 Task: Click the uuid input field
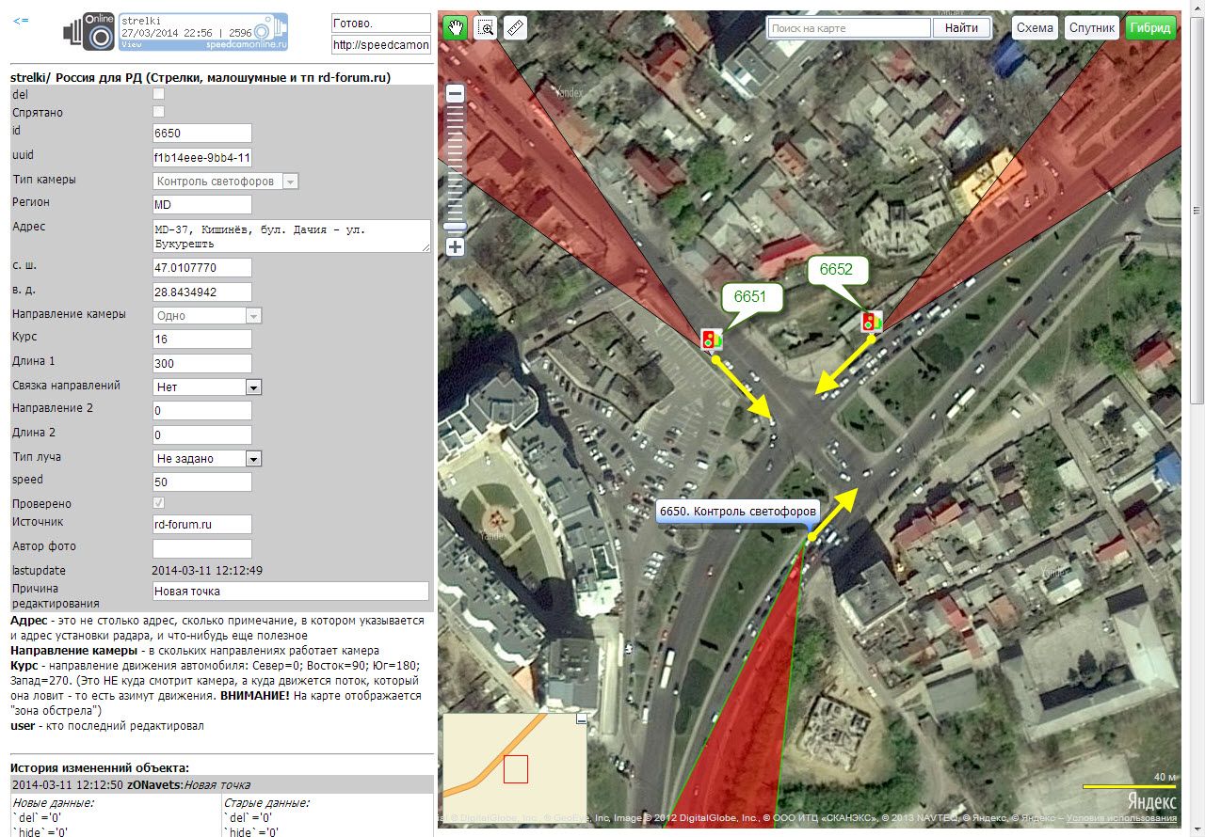(x=202, y=157)
